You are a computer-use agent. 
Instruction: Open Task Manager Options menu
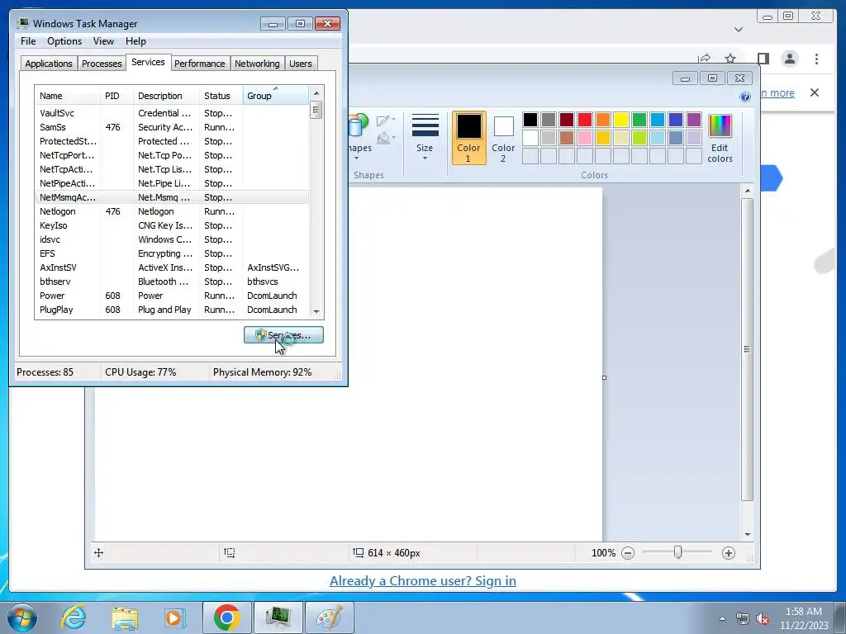pyautogui.click(x=64, y=41)
